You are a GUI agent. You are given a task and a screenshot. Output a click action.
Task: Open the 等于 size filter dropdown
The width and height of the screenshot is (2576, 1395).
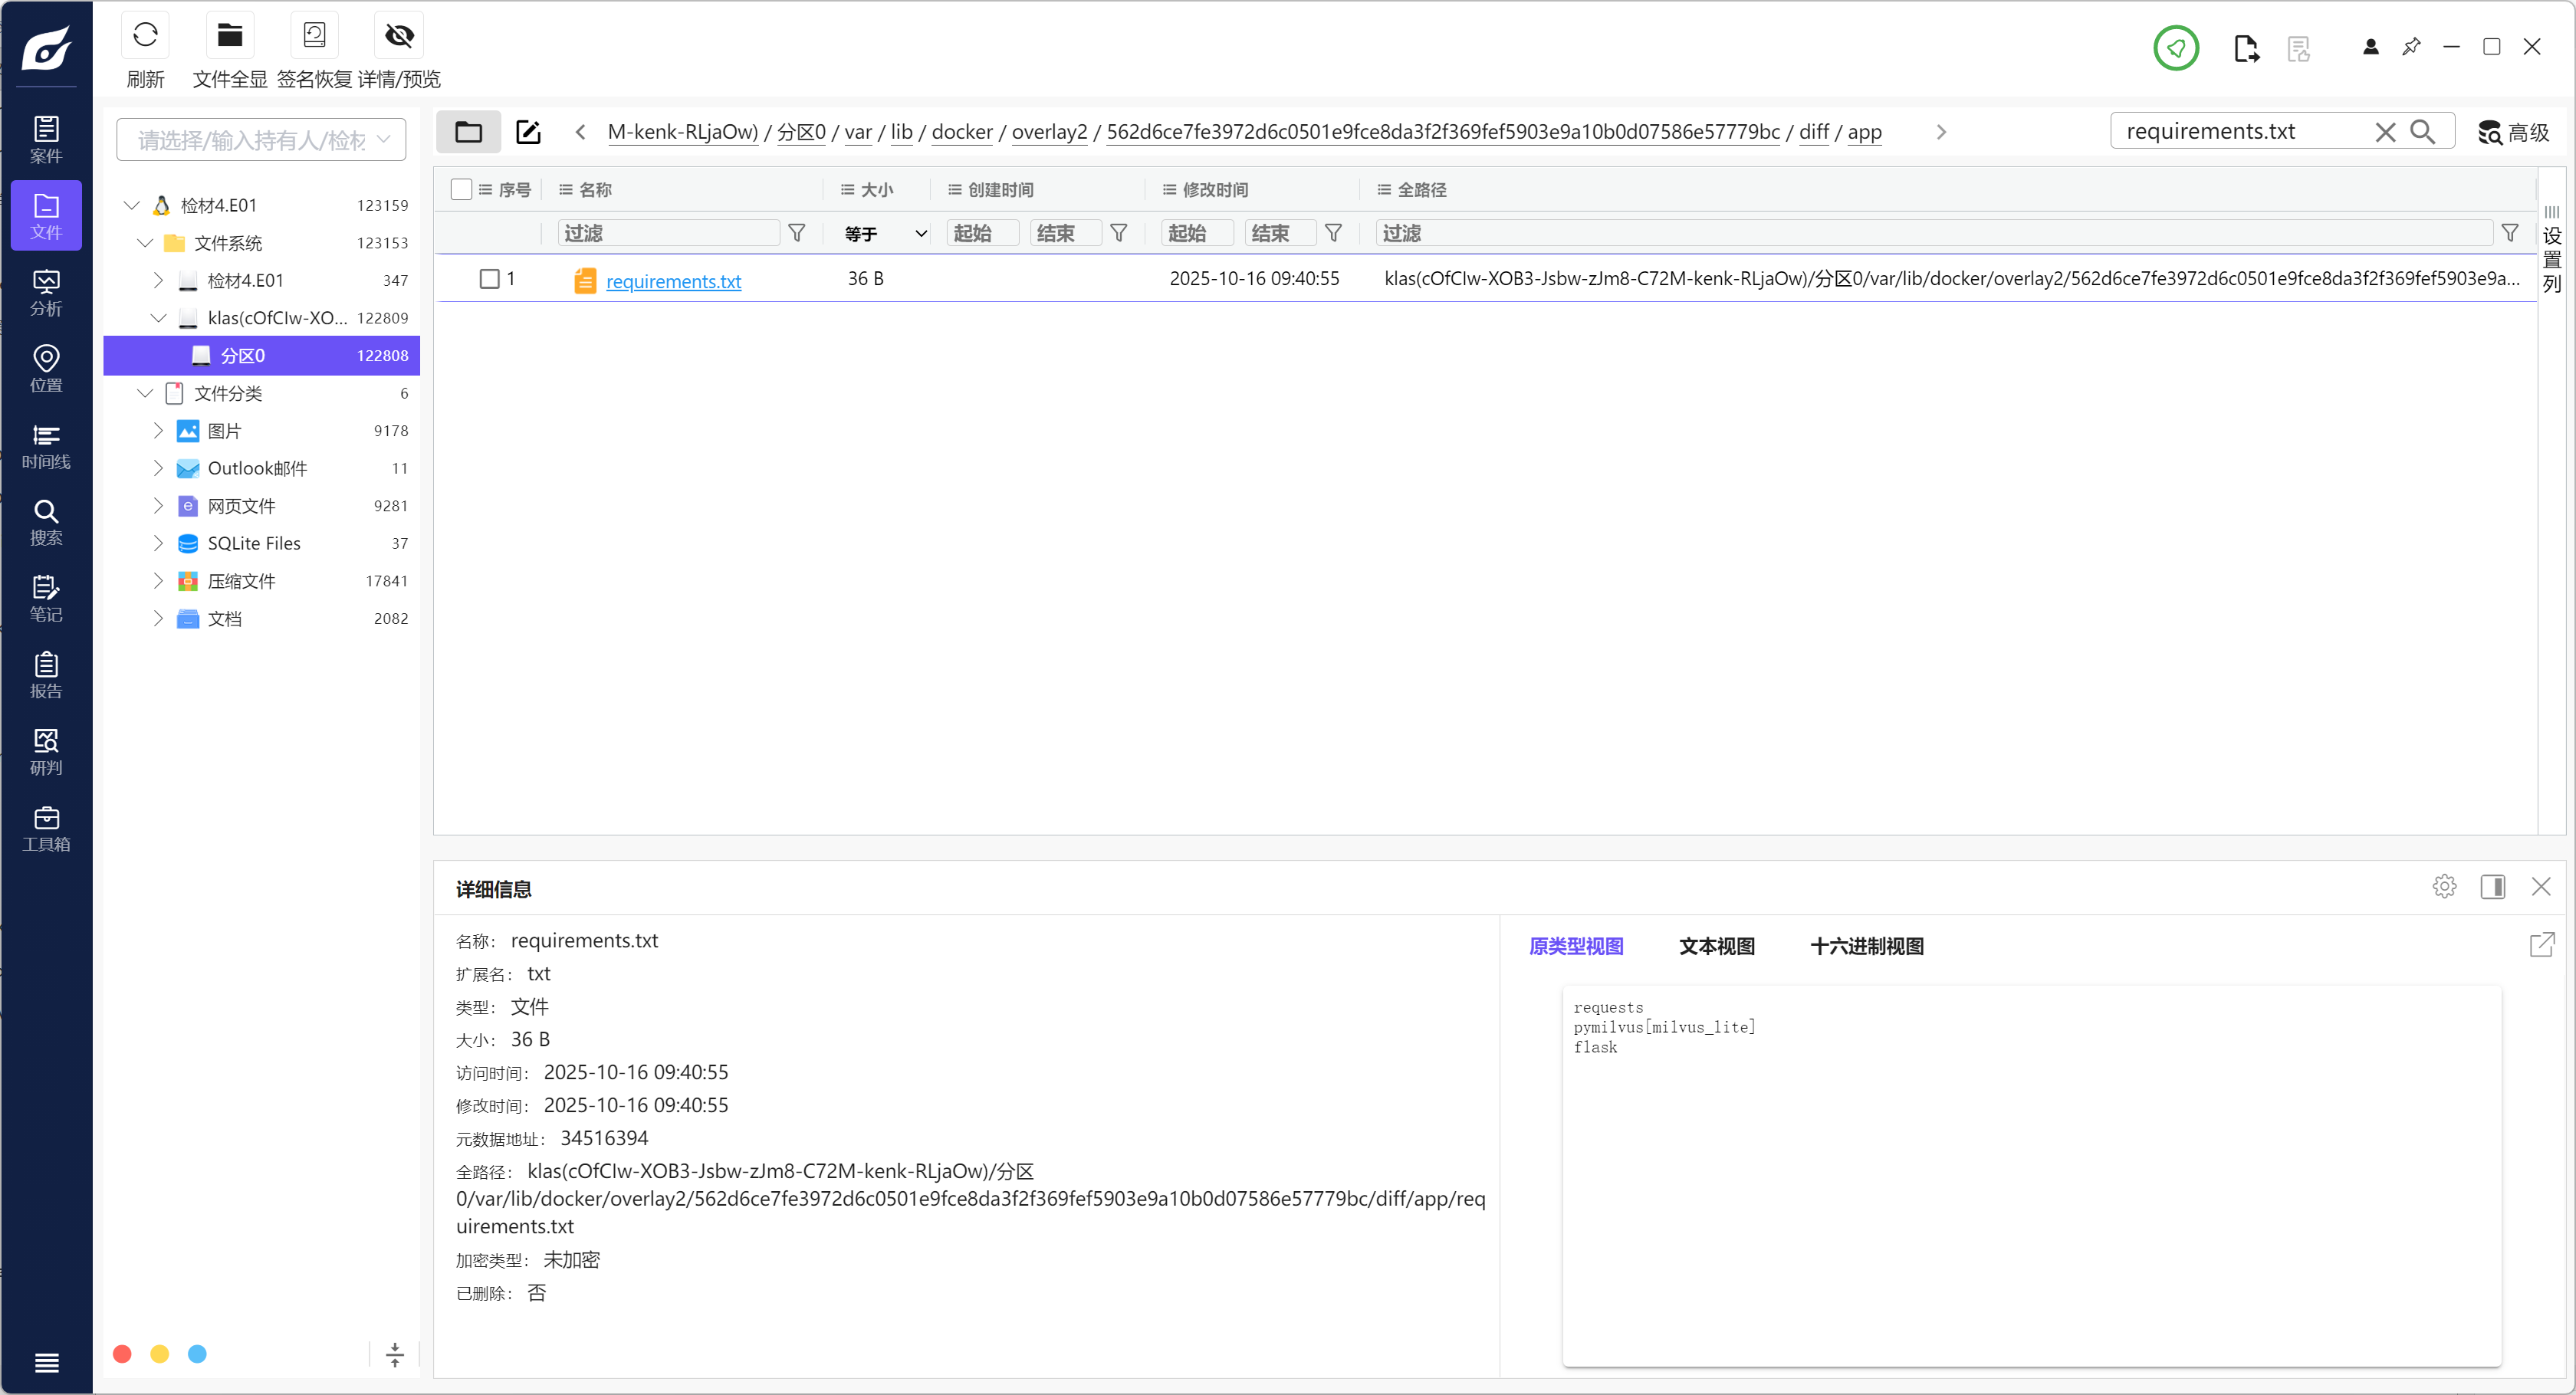(885, 233)
